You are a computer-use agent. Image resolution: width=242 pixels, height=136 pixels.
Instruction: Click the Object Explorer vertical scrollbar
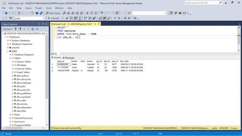(x=47, y=67)
